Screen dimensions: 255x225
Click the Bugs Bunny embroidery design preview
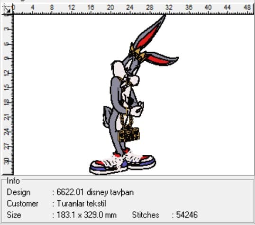pyautogui.click(x=134, y=95)
